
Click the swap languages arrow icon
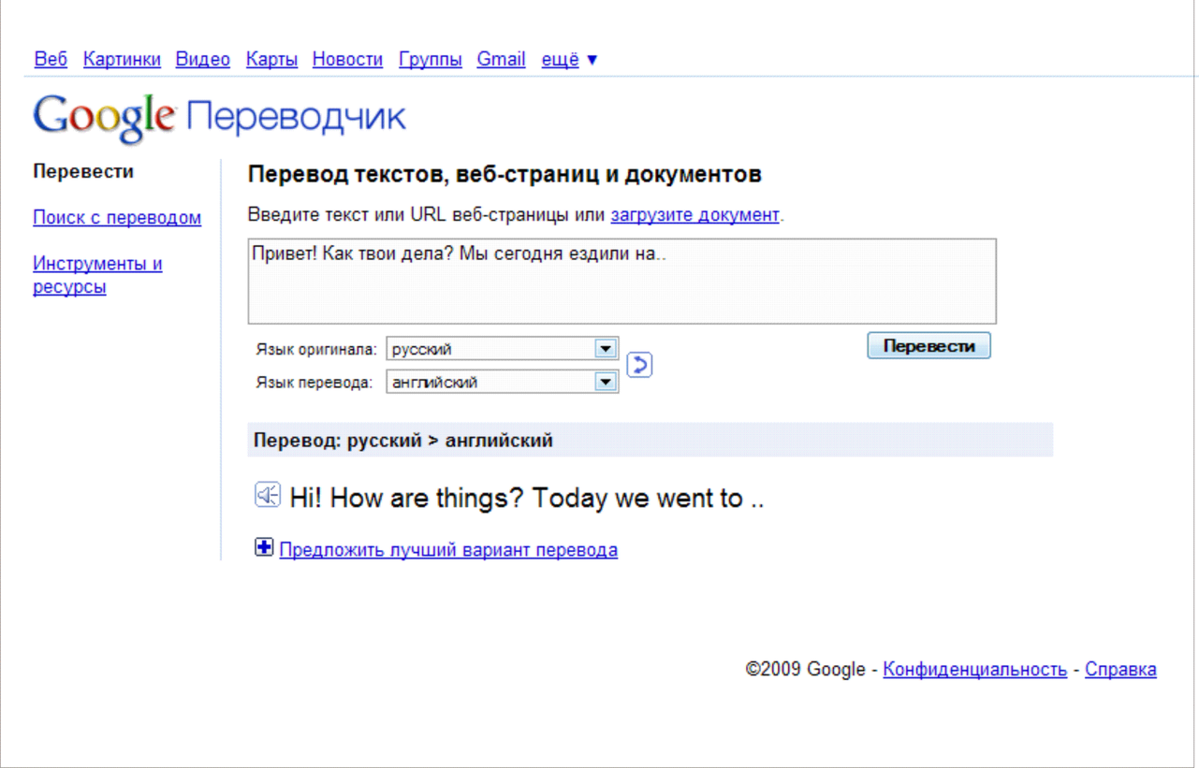[x=639, y=365]
